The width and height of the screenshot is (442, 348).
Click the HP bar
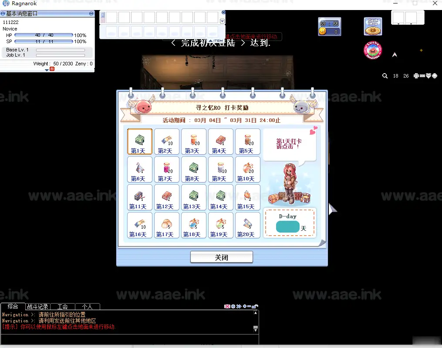pyautogui.click(x=44, y=35)
